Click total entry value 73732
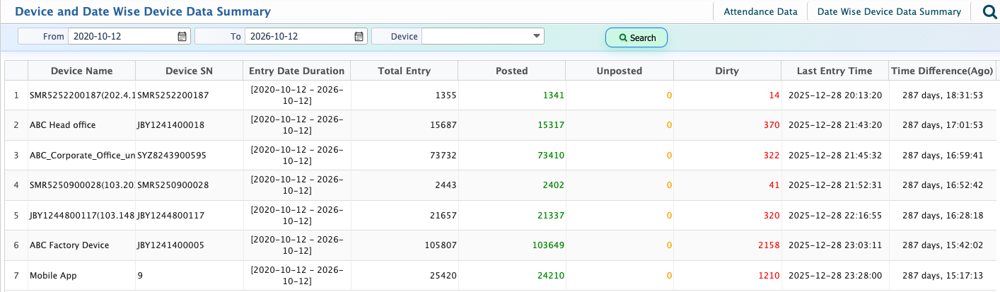 click(x=443, y=156)
